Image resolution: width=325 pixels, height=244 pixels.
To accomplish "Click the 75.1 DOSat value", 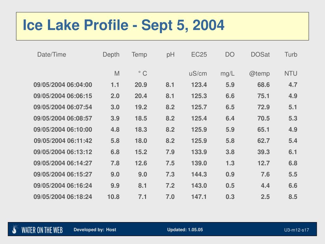I will (x=263, y=96).
